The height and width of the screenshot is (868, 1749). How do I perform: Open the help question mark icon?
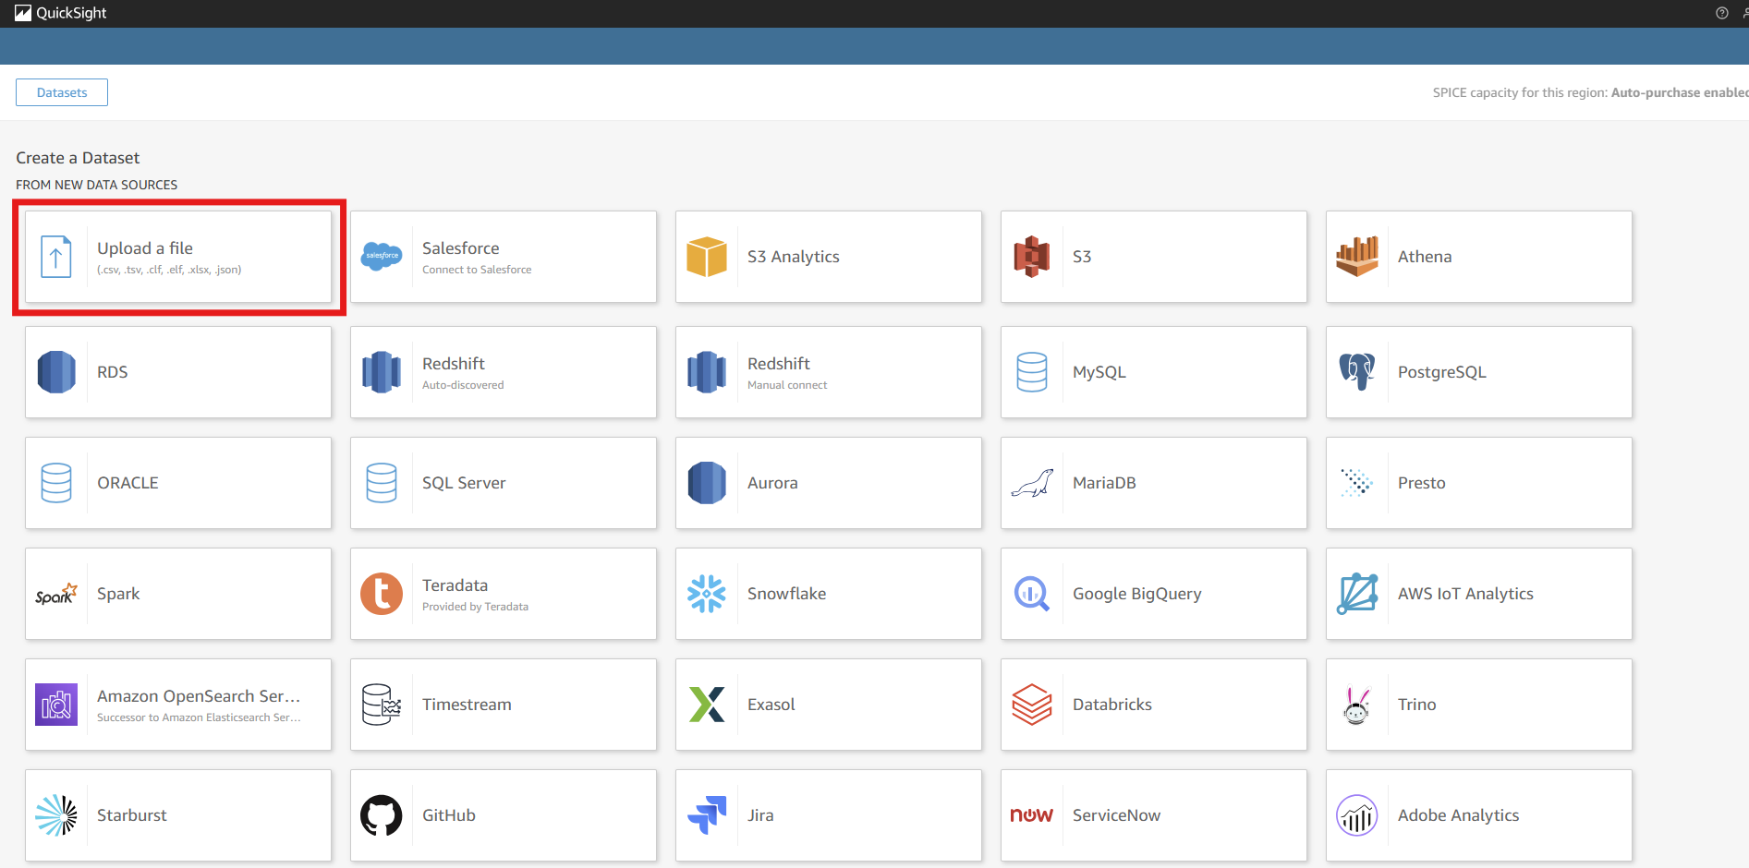click(1722, 13)
